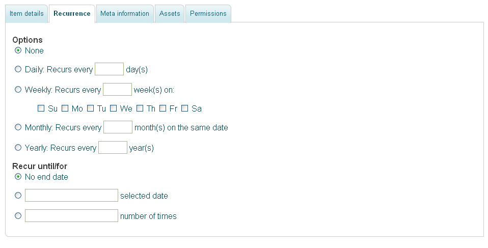Click the Daily day(s) interval field

pyautogui.click(x=109, y=69)
